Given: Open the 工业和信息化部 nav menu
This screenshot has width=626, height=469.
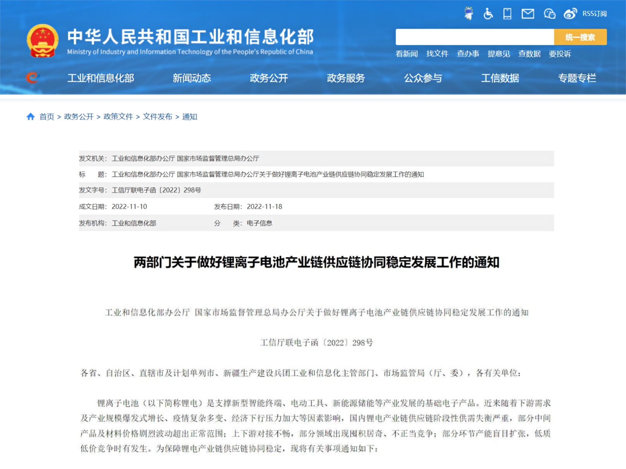Looking at the screenshot, I should (x=101, y=78).
